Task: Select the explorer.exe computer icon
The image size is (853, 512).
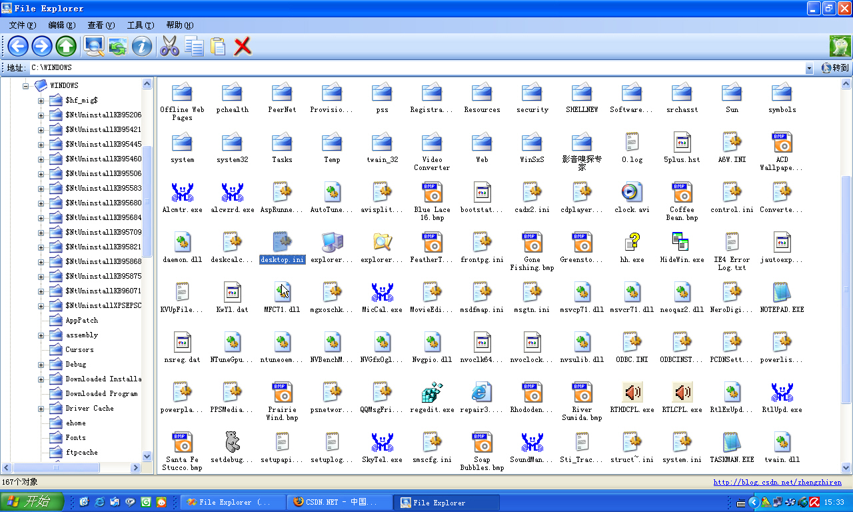Action: tap(332, 242)
